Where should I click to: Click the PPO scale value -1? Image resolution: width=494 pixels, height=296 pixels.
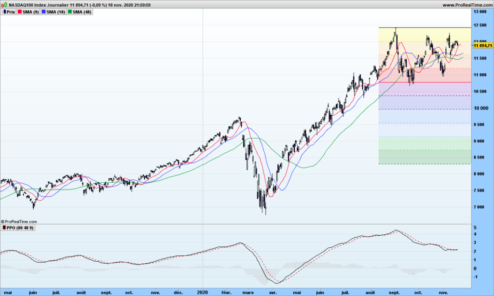pos(476,277)
